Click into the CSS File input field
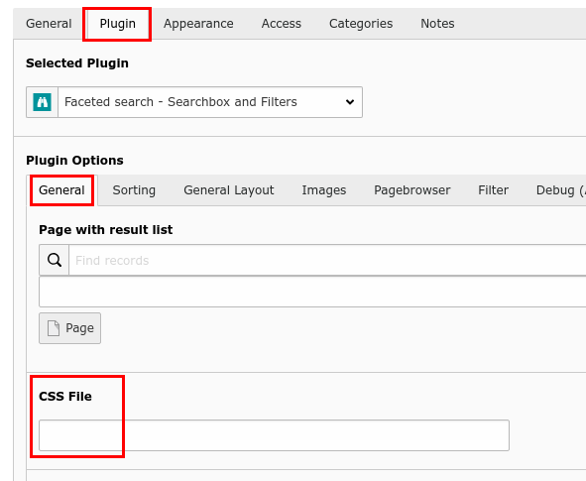 click(274, 435)
